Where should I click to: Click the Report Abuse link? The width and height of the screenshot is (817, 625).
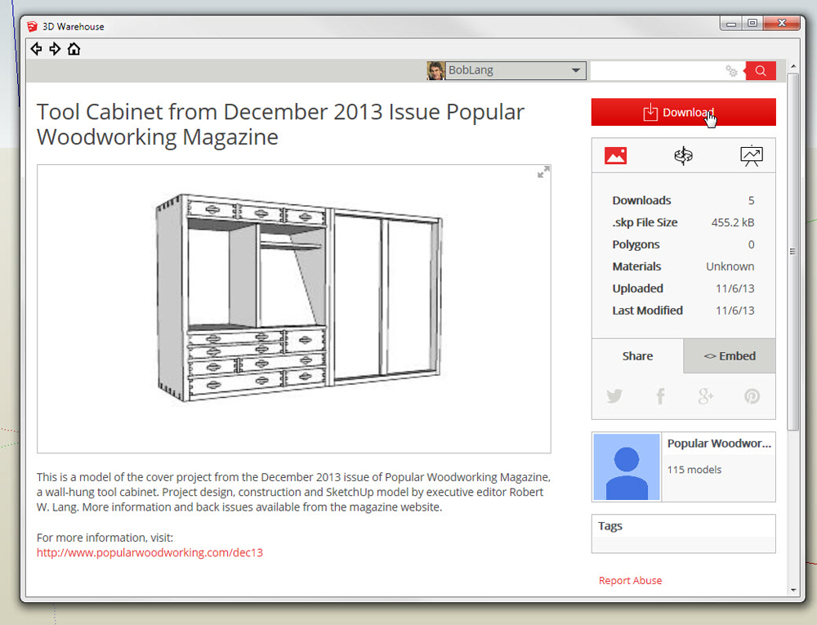[630, 581]
